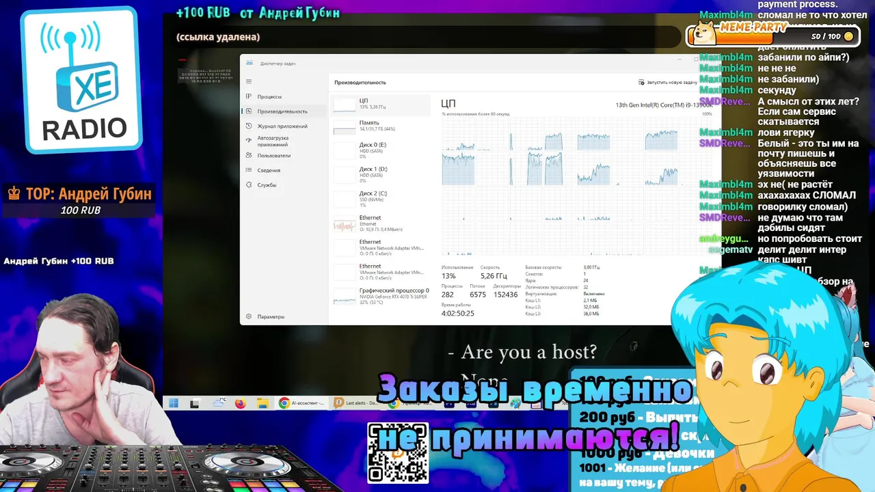
Task: Click the CPU logical processors graph grid
Action: pos(577,186)
